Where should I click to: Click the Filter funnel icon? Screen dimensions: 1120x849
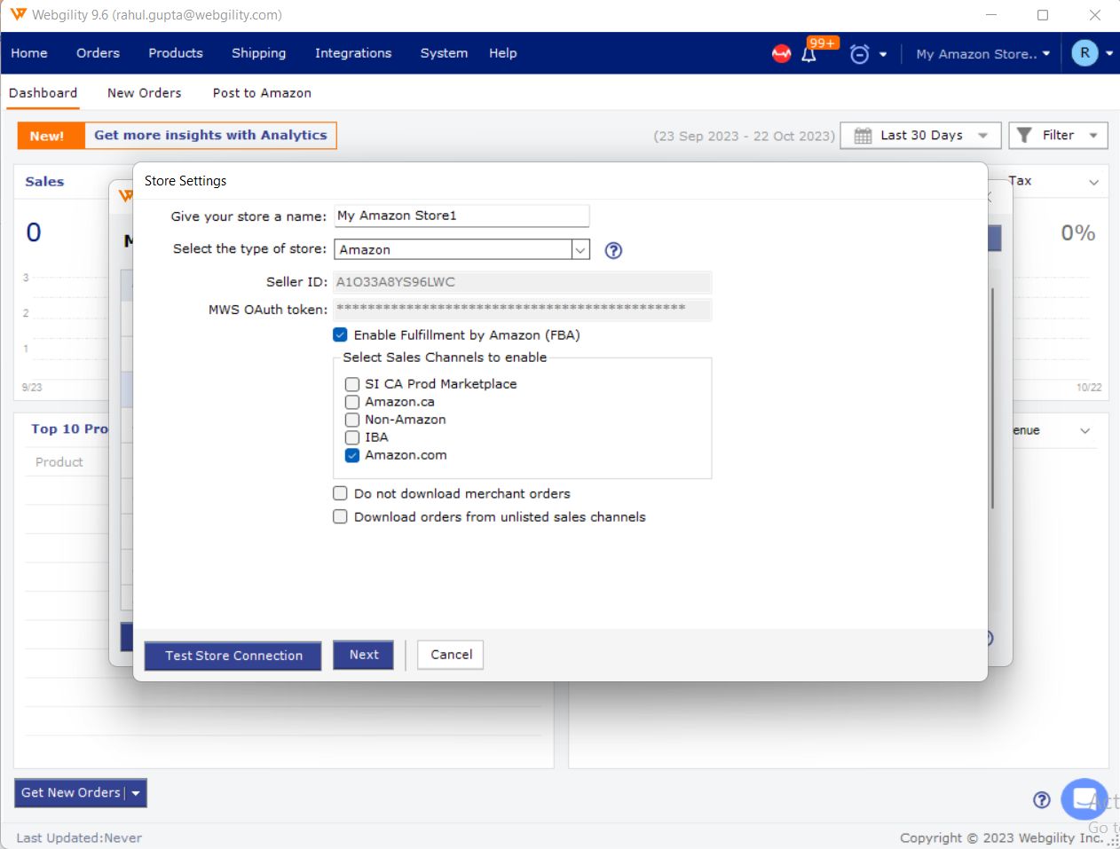click(1024, 135)
